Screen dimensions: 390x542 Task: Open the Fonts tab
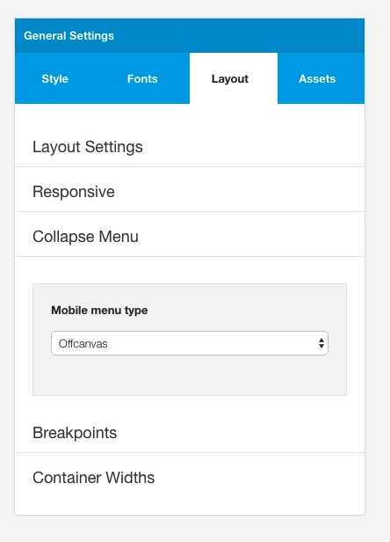142,78
